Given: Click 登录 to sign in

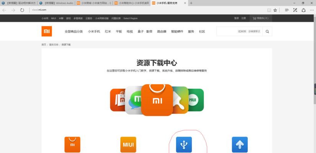Looking at the screenshot, I should 236,18.
